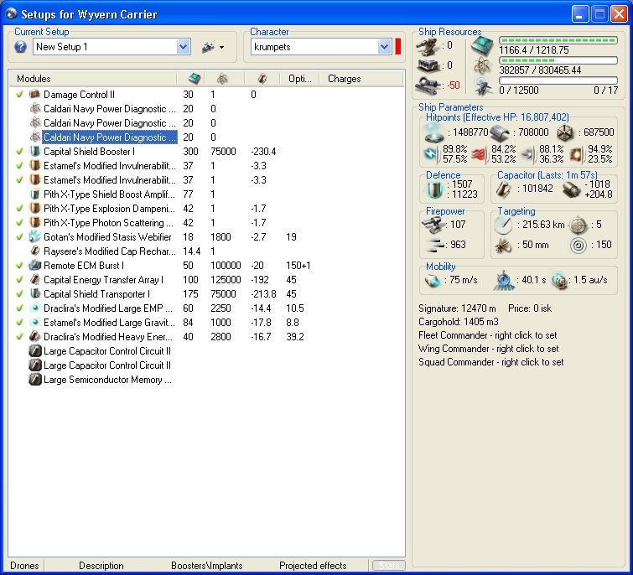Click the drone bay icon in Ship Resources

click(484, 85)
